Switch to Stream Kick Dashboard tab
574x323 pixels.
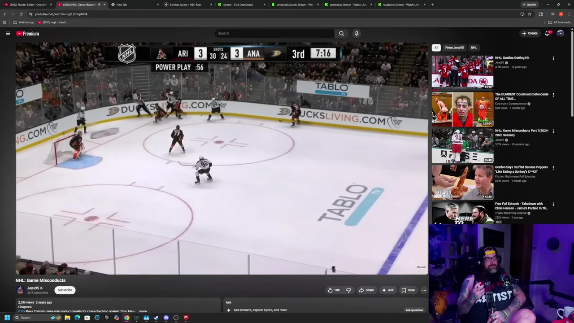tap(241, 4)
